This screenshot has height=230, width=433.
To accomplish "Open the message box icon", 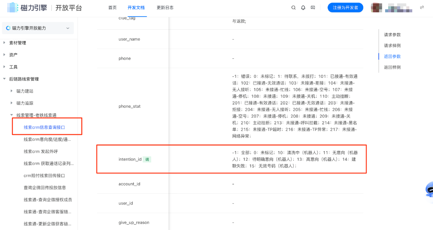I will pyautogui.click(x=313, y=8).
